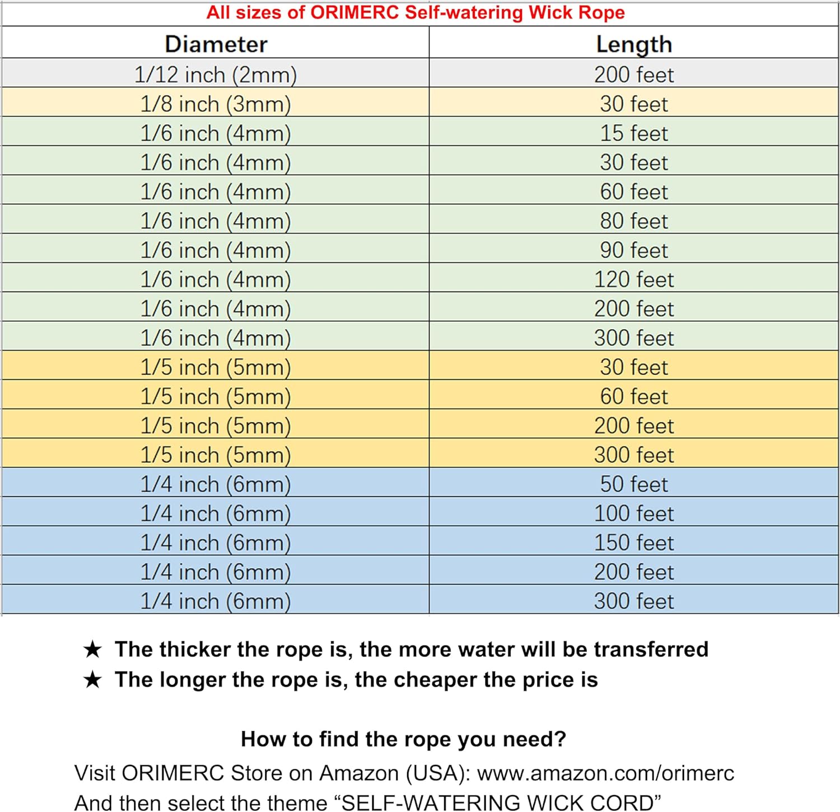Open the www.amazon.com/orimerc link text

(x=605, y=773)
